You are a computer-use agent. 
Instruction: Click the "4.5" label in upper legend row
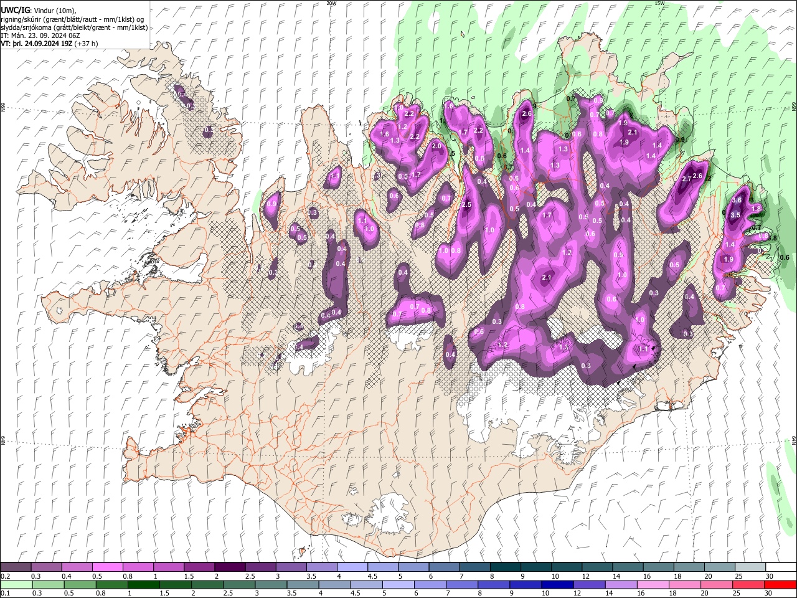372,576
